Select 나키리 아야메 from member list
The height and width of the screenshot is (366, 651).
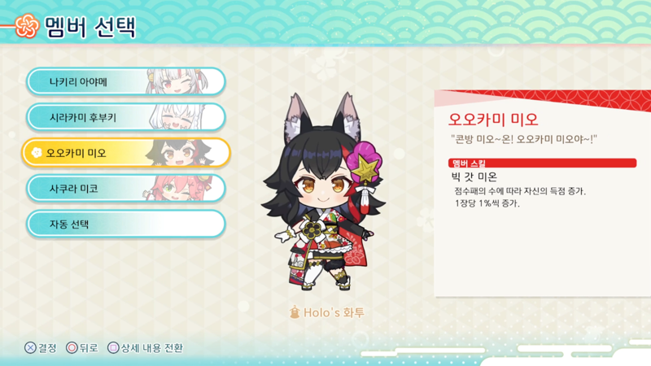pyautogui.click(x=126, y=81)
